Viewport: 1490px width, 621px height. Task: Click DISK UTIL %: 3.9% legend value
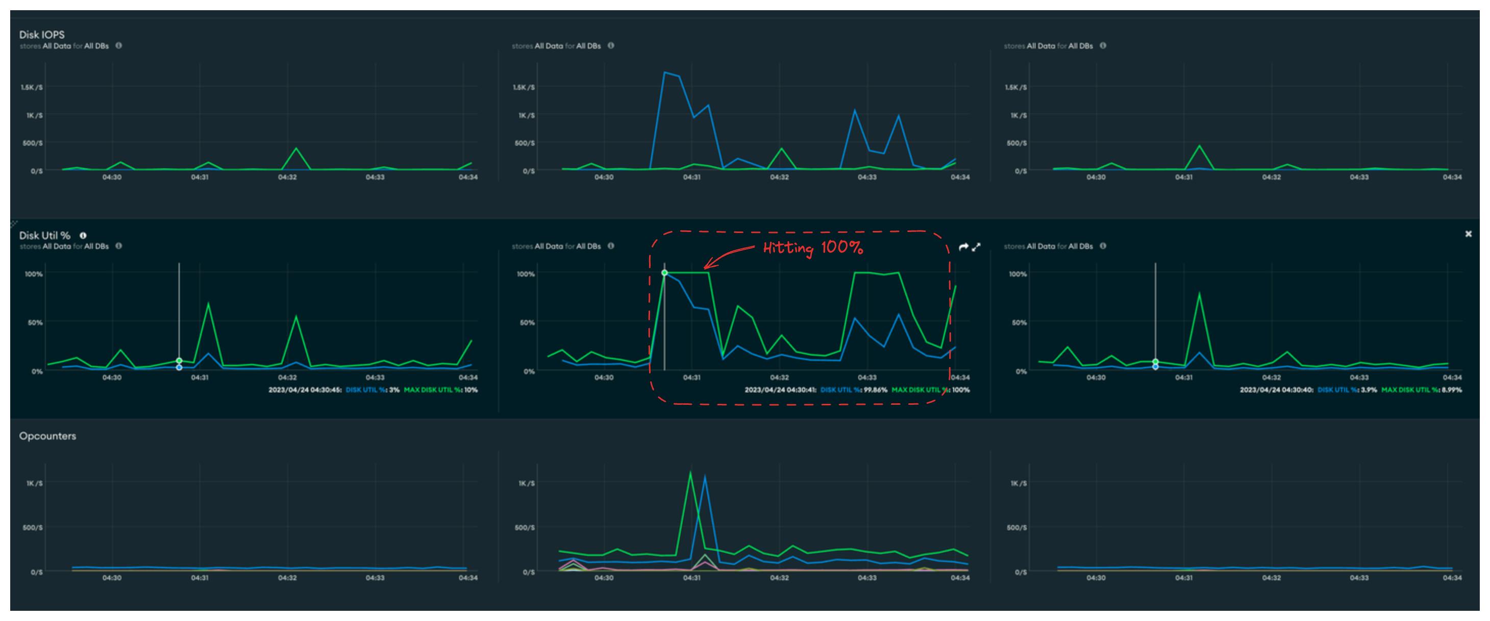[x=1348, y=390]
